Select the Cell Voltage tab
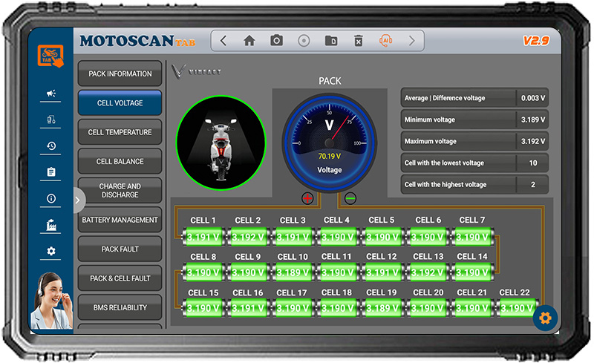594x363 pixels. pos(120,103)
